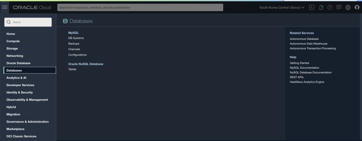Open the user profile avatar icon
The width and height of the screenshot is (362, 141).
point(357,7)
